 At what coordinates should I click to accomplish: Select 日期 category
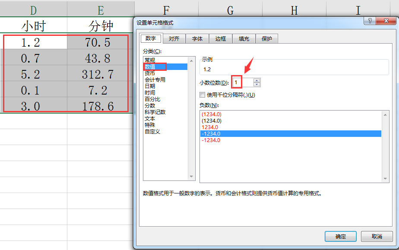165,86
